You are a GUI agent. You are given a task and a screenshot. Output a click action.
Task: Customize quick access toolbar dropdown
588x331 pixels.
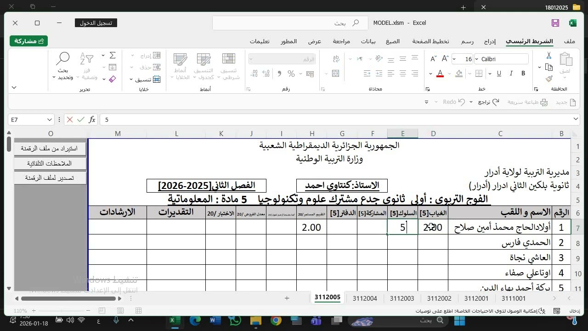(426, 102)
